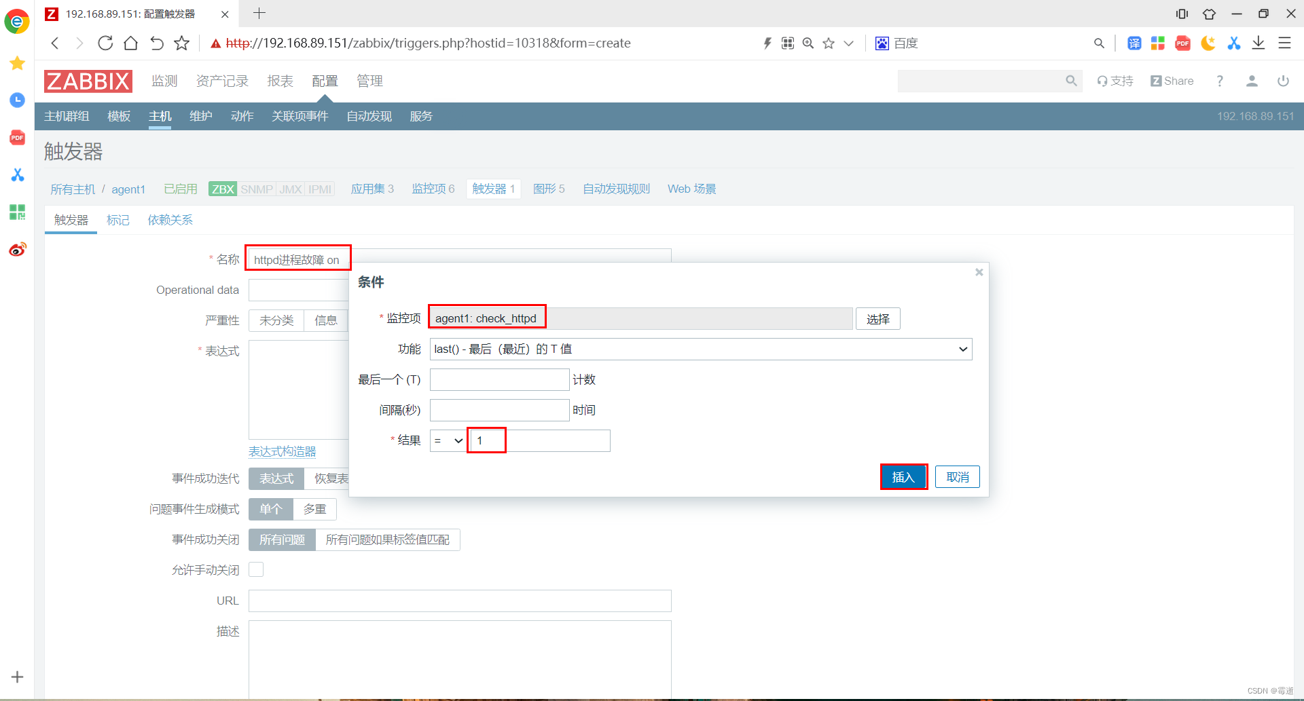This screenshot has width=1304, height=701.
Task: Open browser hamburger menu
Action: (x=1284, y=43)
